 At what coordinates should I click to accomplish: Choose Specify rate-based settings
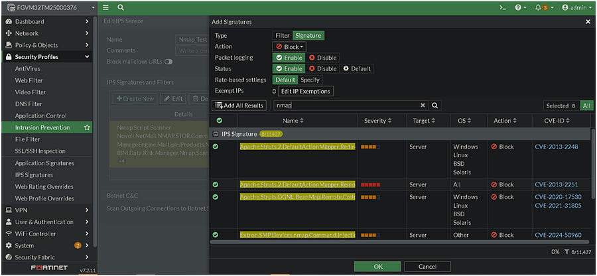(310, 80)
